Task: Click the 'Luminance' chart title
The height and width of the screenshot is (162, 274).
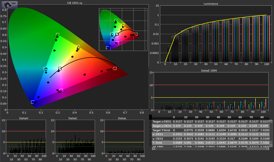Action: (211, 4)
